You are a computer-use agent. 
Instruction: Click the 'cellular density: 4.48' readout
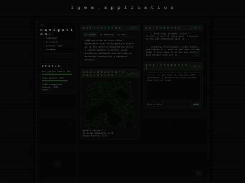point(98,133)
